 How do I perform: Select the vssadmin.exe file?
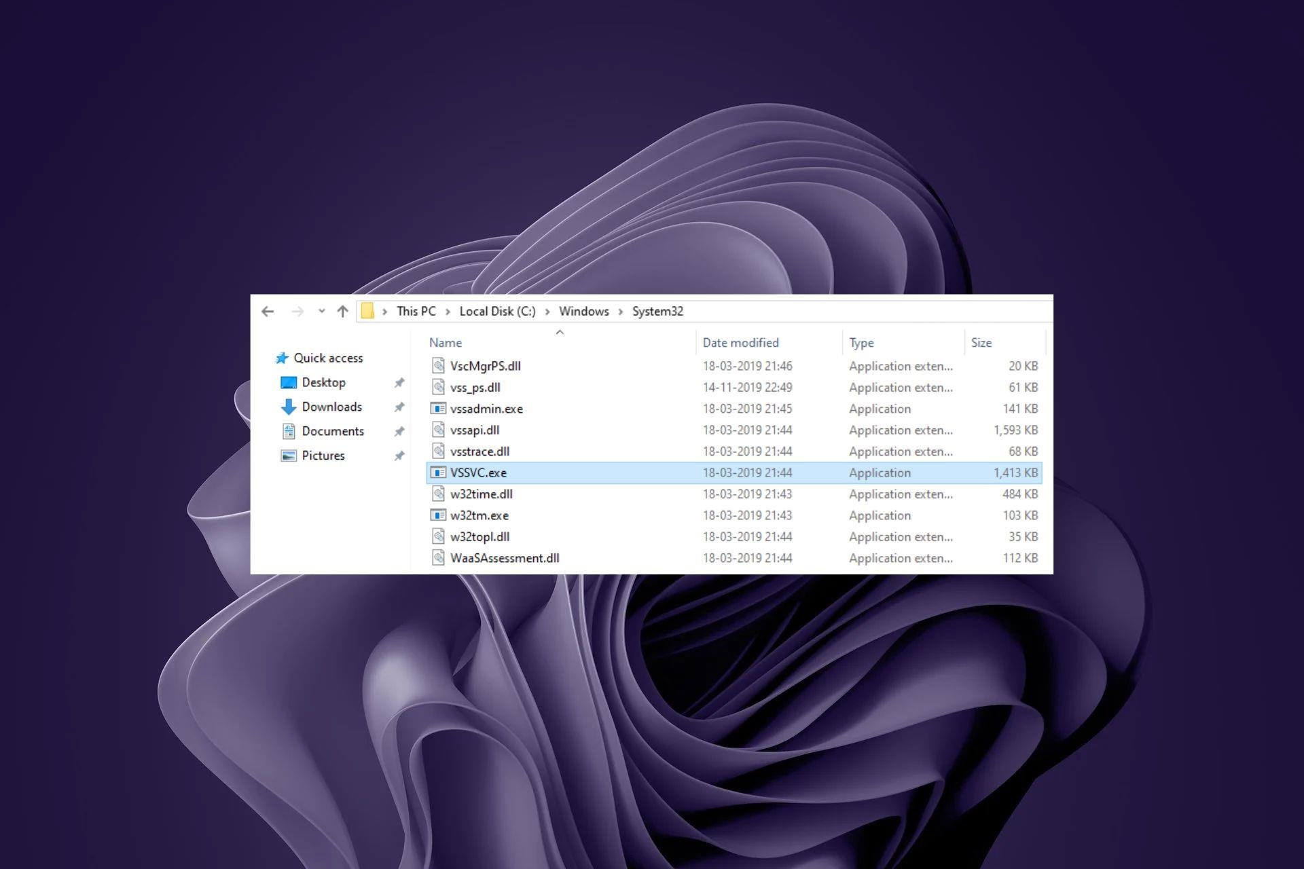tap(486, 409)
